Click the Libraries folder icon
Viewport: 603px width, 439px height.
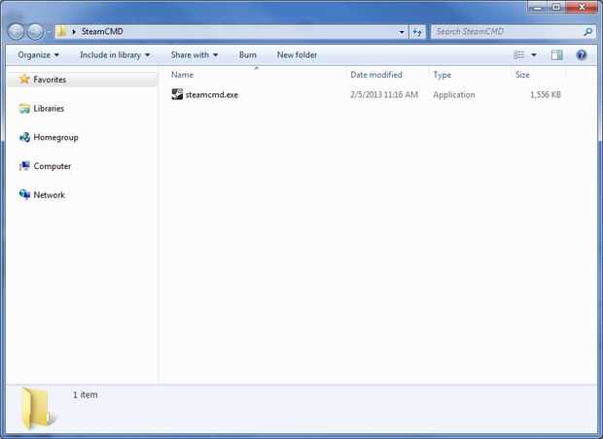24,109
